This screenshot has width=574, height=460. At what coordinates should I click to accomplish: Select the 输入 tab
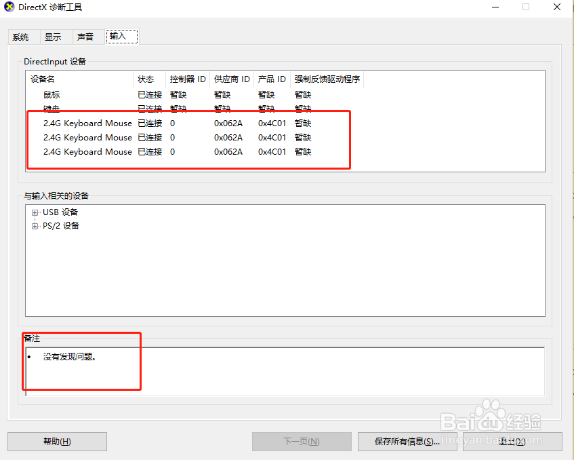pos(122,36)
